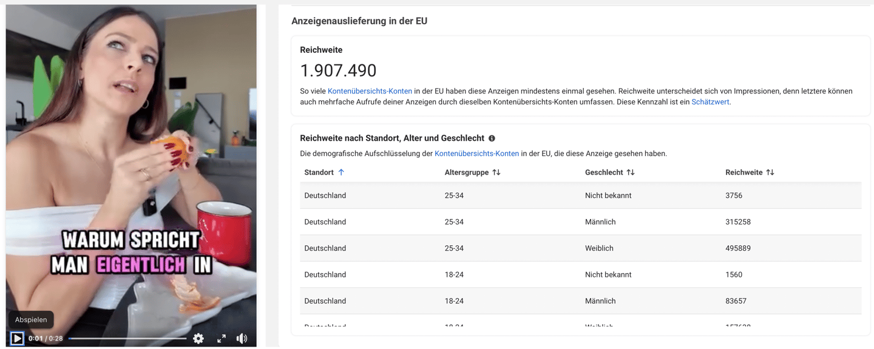The height and width of the screenshot is (349, 874).
Task: Click the 0:01 / 0:28 time display
Action: tap(46, 339)
